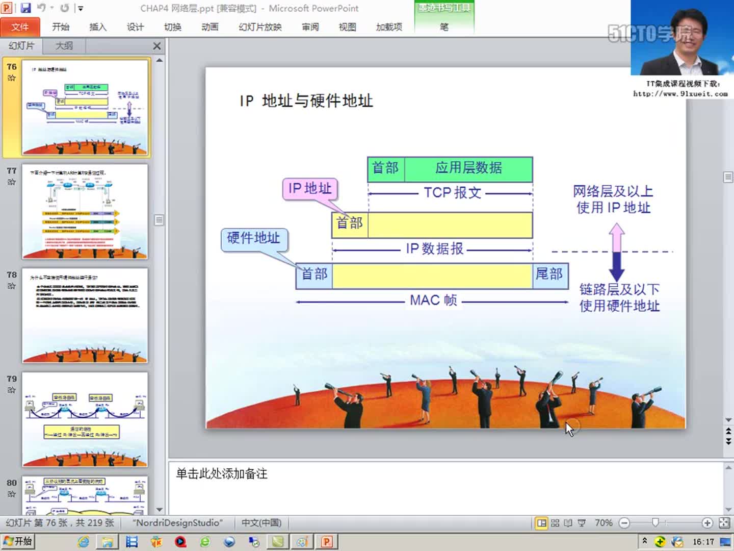This screenshot has width=734, height=551.
Task: Click the notes area 单击此处添加备注
Action: pyautogui.click(x=222, y=473)
